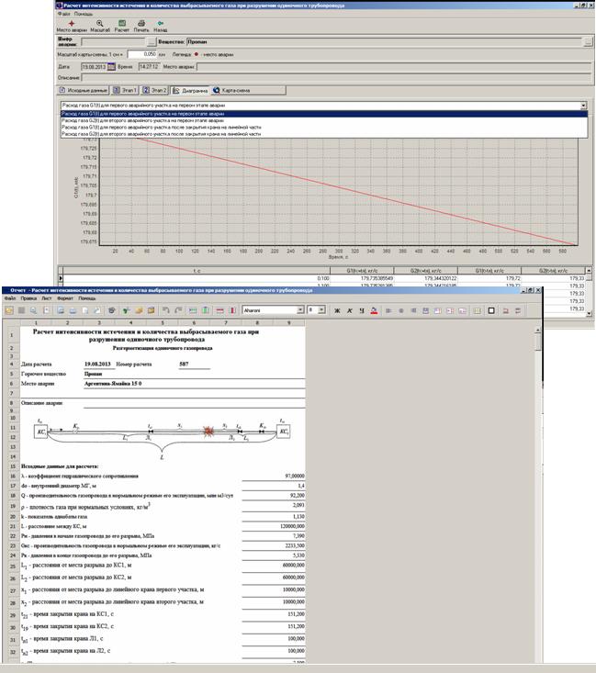Open the Формат menu in report window
The height and width of the screenshot is (673, 596).
(62, 298)
